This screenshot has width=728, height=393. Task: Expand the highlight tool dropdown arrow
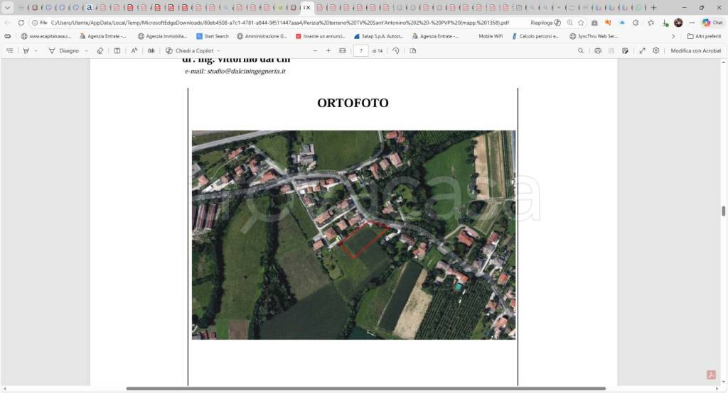click(x=36, y=51)
